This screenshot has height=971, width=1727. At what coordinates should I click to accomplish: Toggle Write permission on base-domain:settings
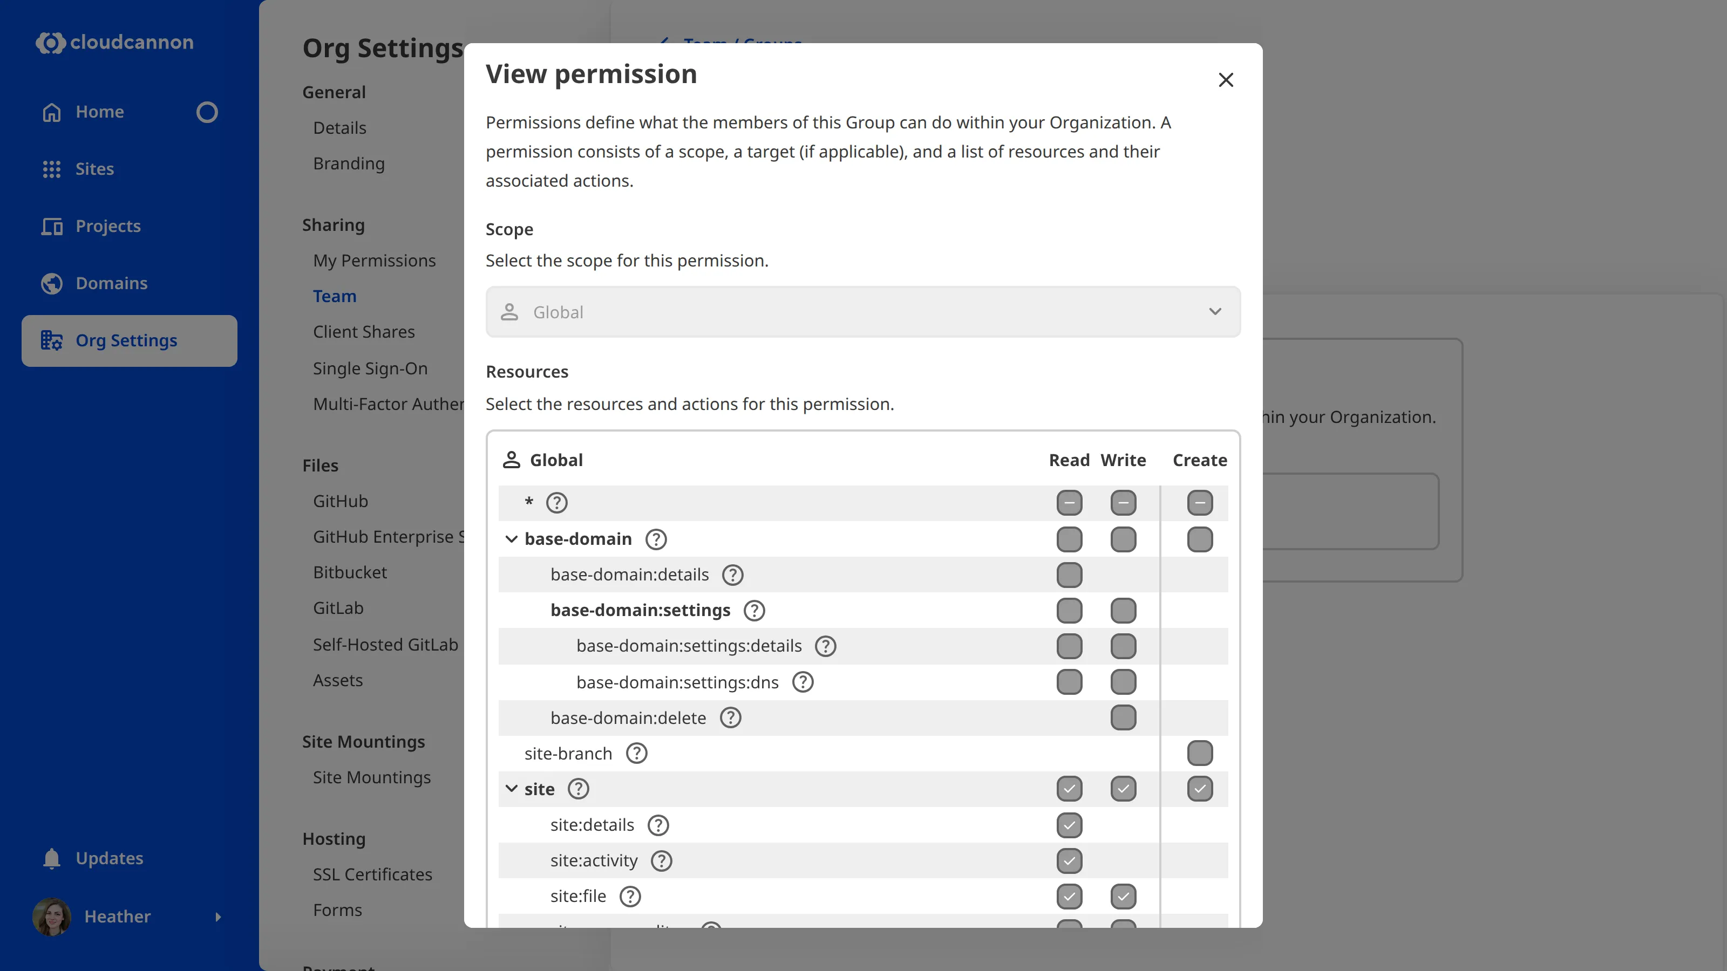tap(1123, 610)
